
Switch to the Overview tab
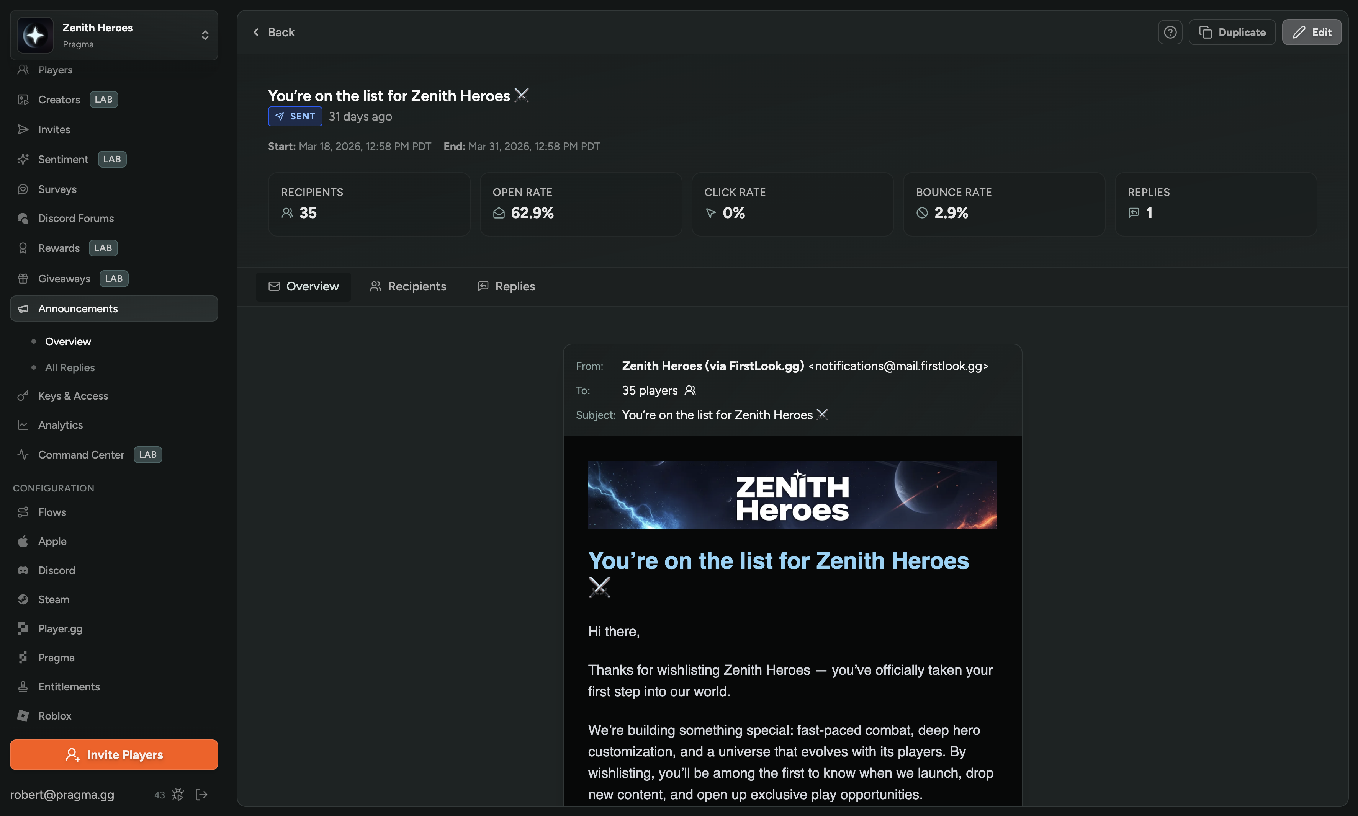point(303,286)
